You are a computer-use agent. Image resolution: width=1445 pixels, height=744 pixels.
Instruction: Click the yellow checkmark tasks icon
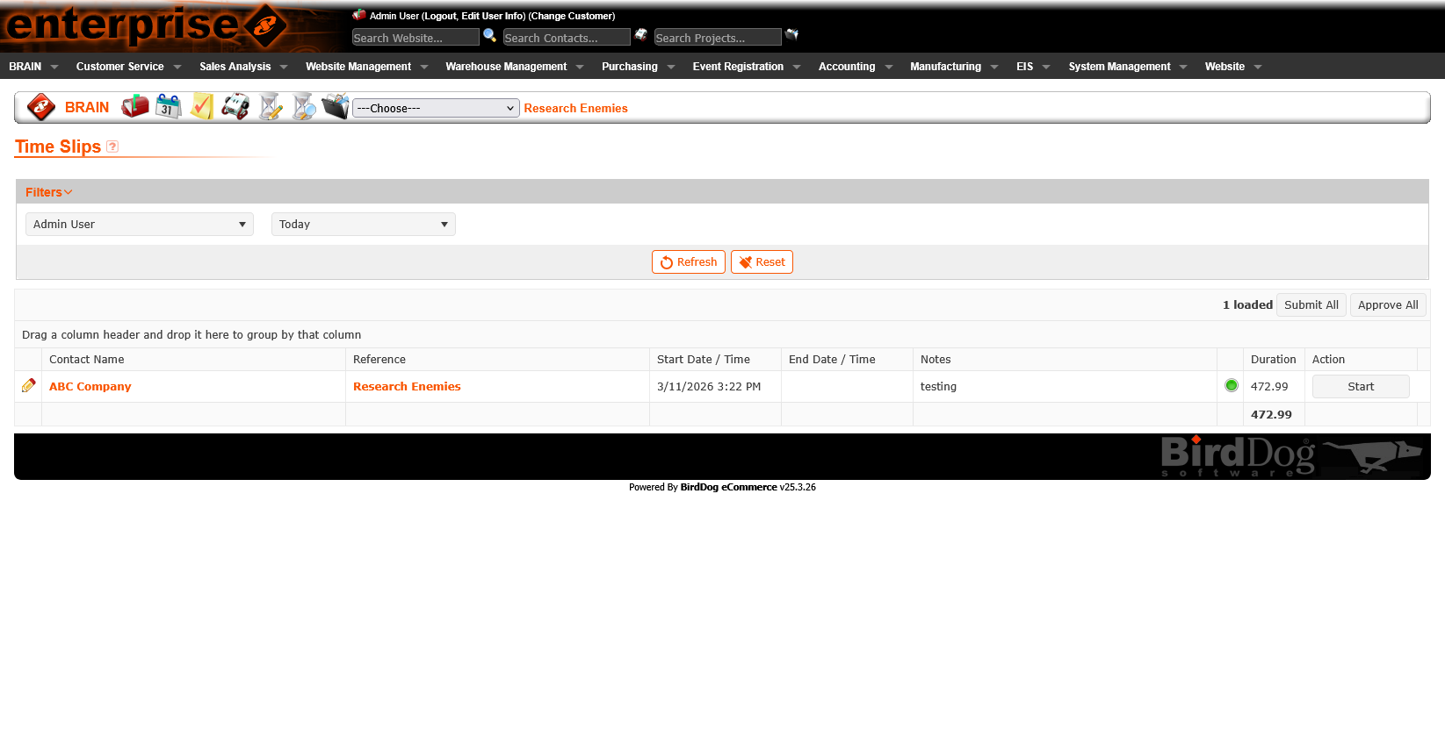(202, 107)
